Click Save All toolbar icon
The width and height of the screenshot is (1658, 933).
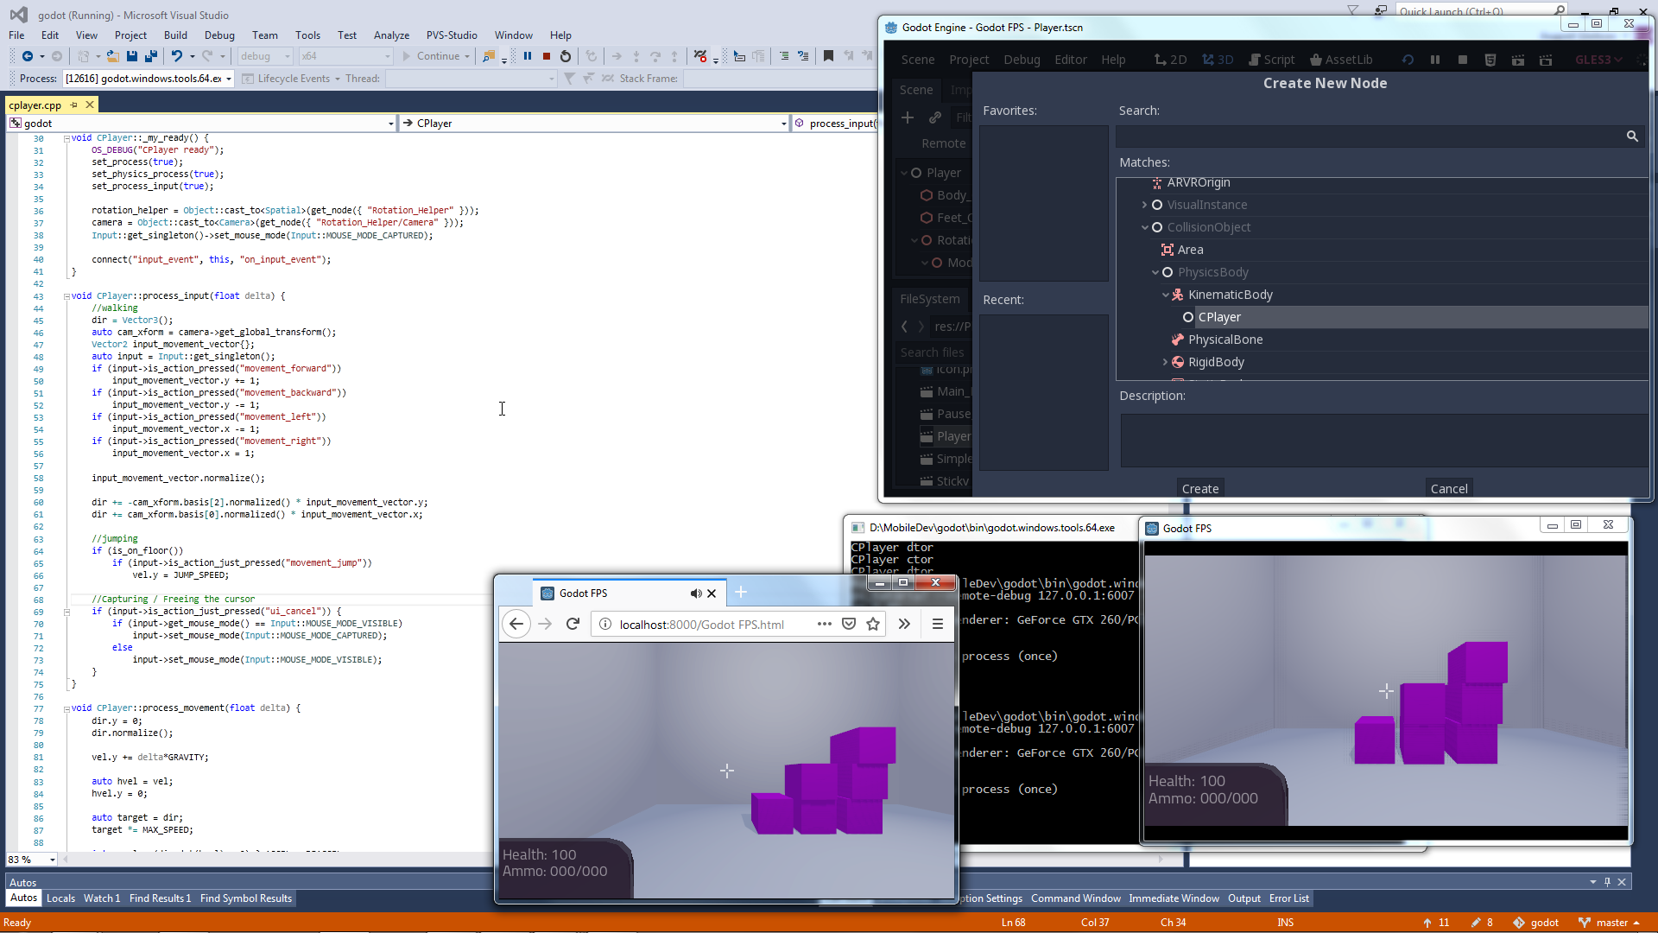[151, 56]
